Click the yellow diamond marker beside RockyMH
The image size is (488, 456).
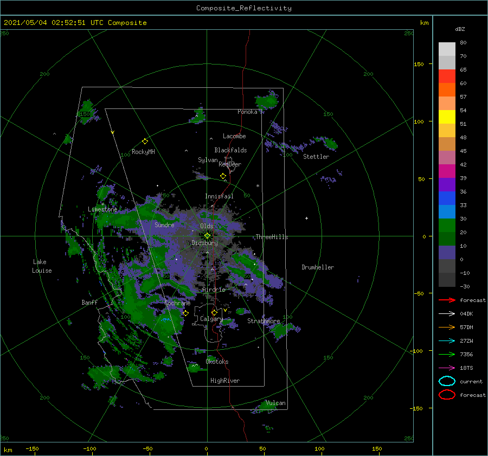(145, 142)
